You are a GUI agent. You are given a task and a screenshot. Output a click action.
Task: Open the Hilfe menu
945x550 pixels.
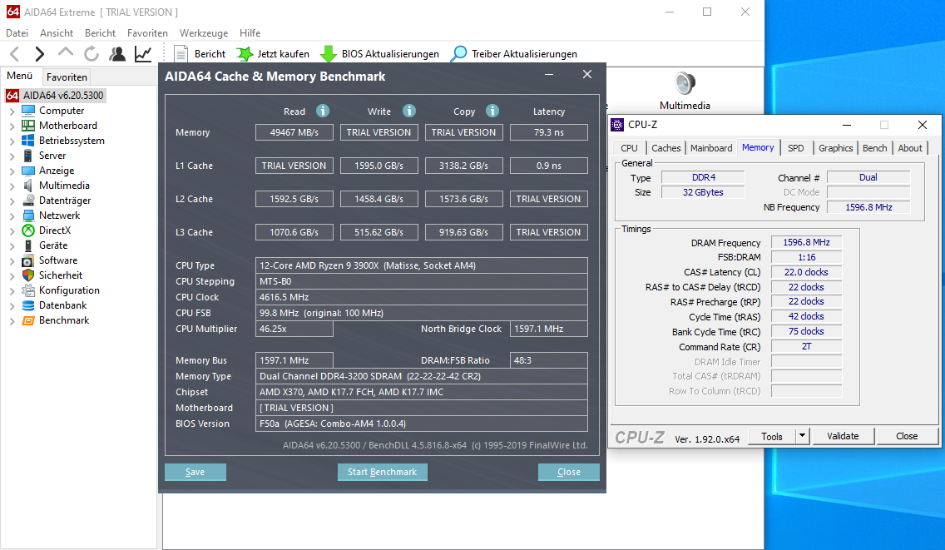pos(250,33)
